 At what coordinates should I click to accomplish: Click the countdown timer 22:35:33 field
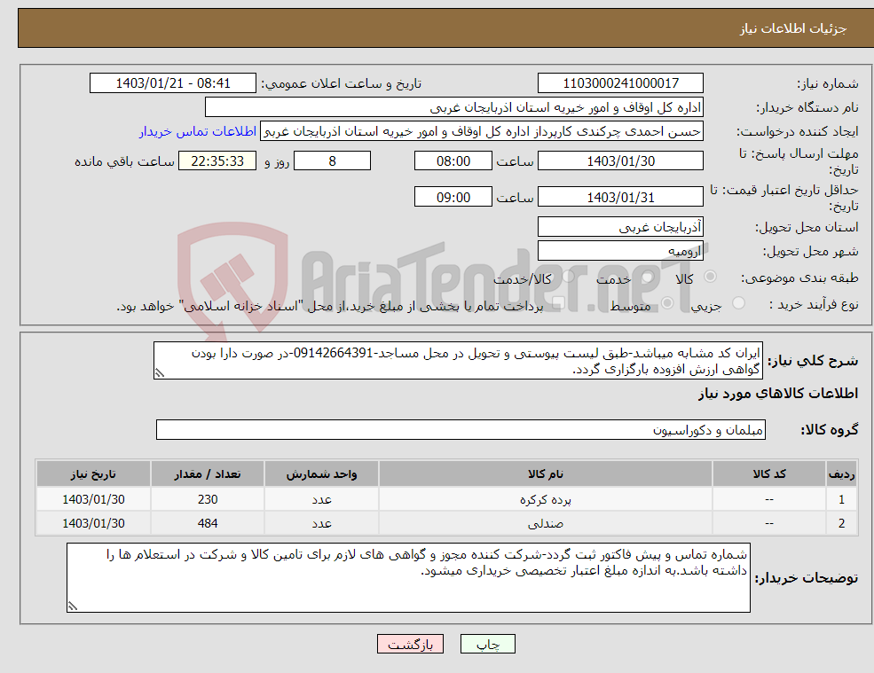217,161
